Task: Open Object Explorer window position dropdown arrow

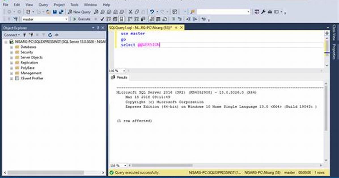Action: pyautogui.click(x=93, y=28)
